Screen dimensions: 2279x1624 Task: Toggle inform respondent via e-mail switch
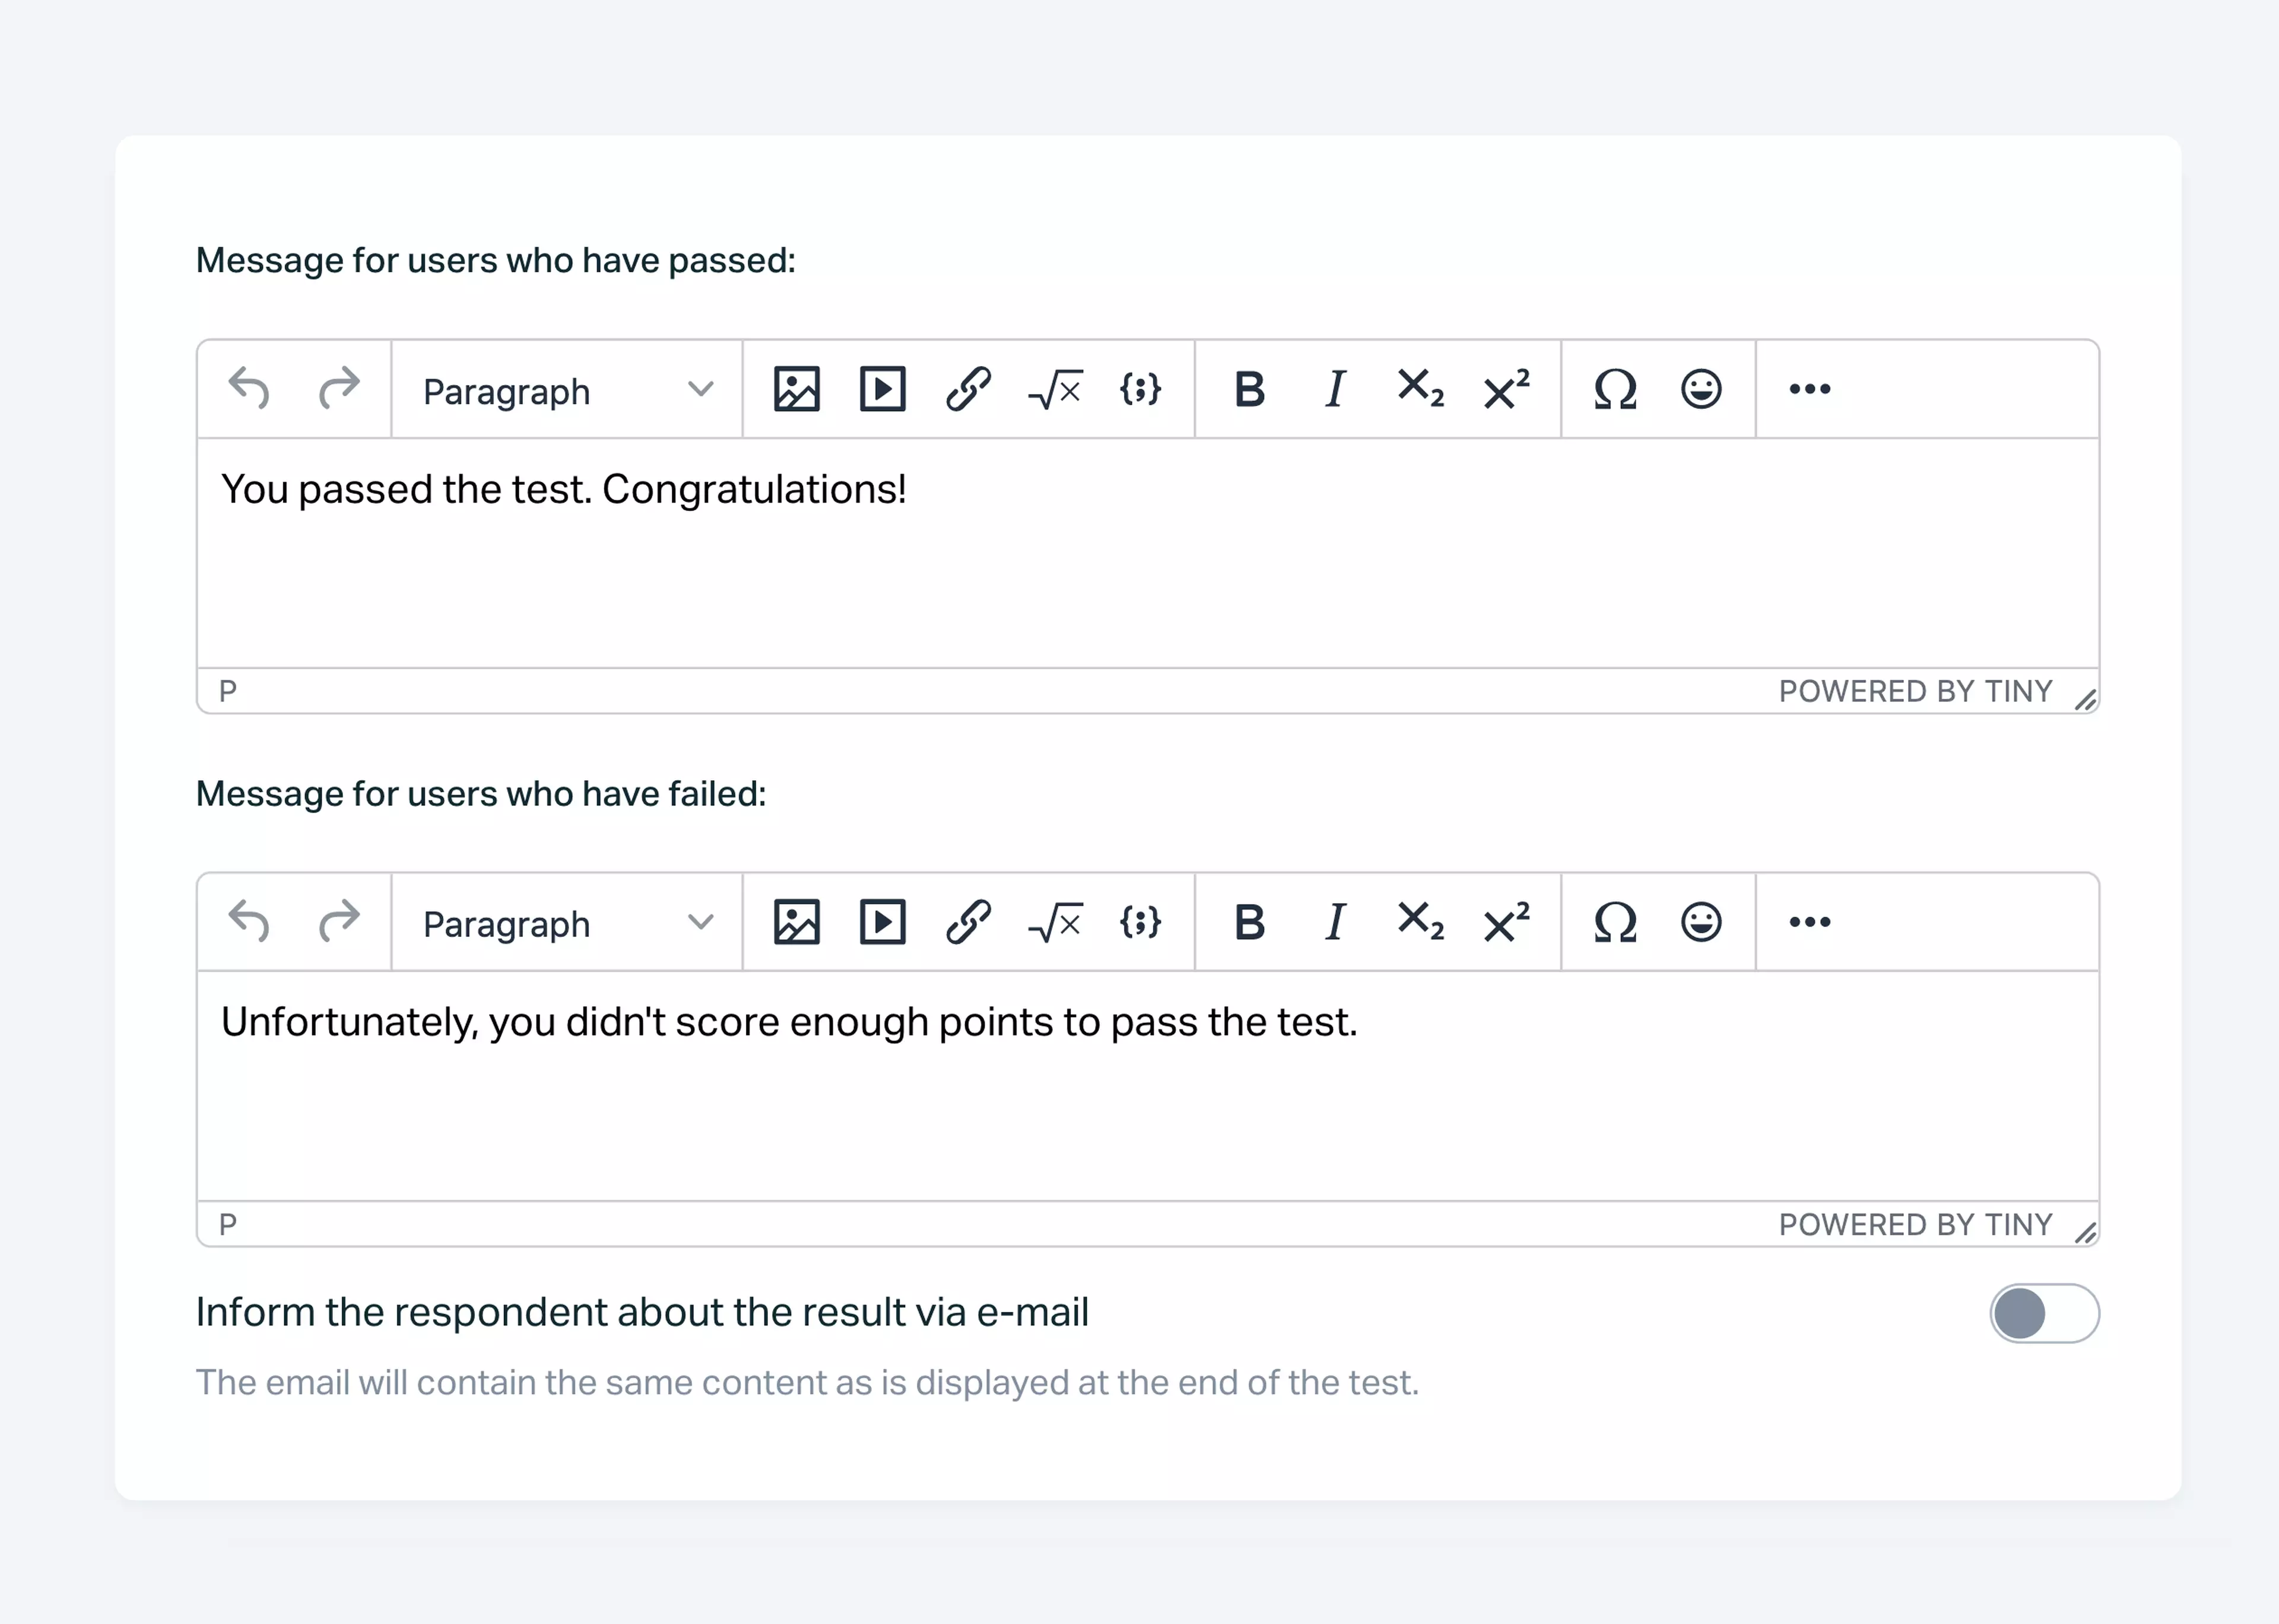(x=2043, y=1313)
